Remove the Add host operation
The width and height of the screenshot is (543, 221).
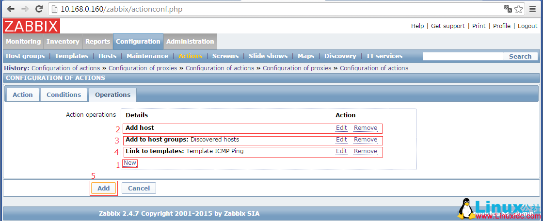[366, 128]
